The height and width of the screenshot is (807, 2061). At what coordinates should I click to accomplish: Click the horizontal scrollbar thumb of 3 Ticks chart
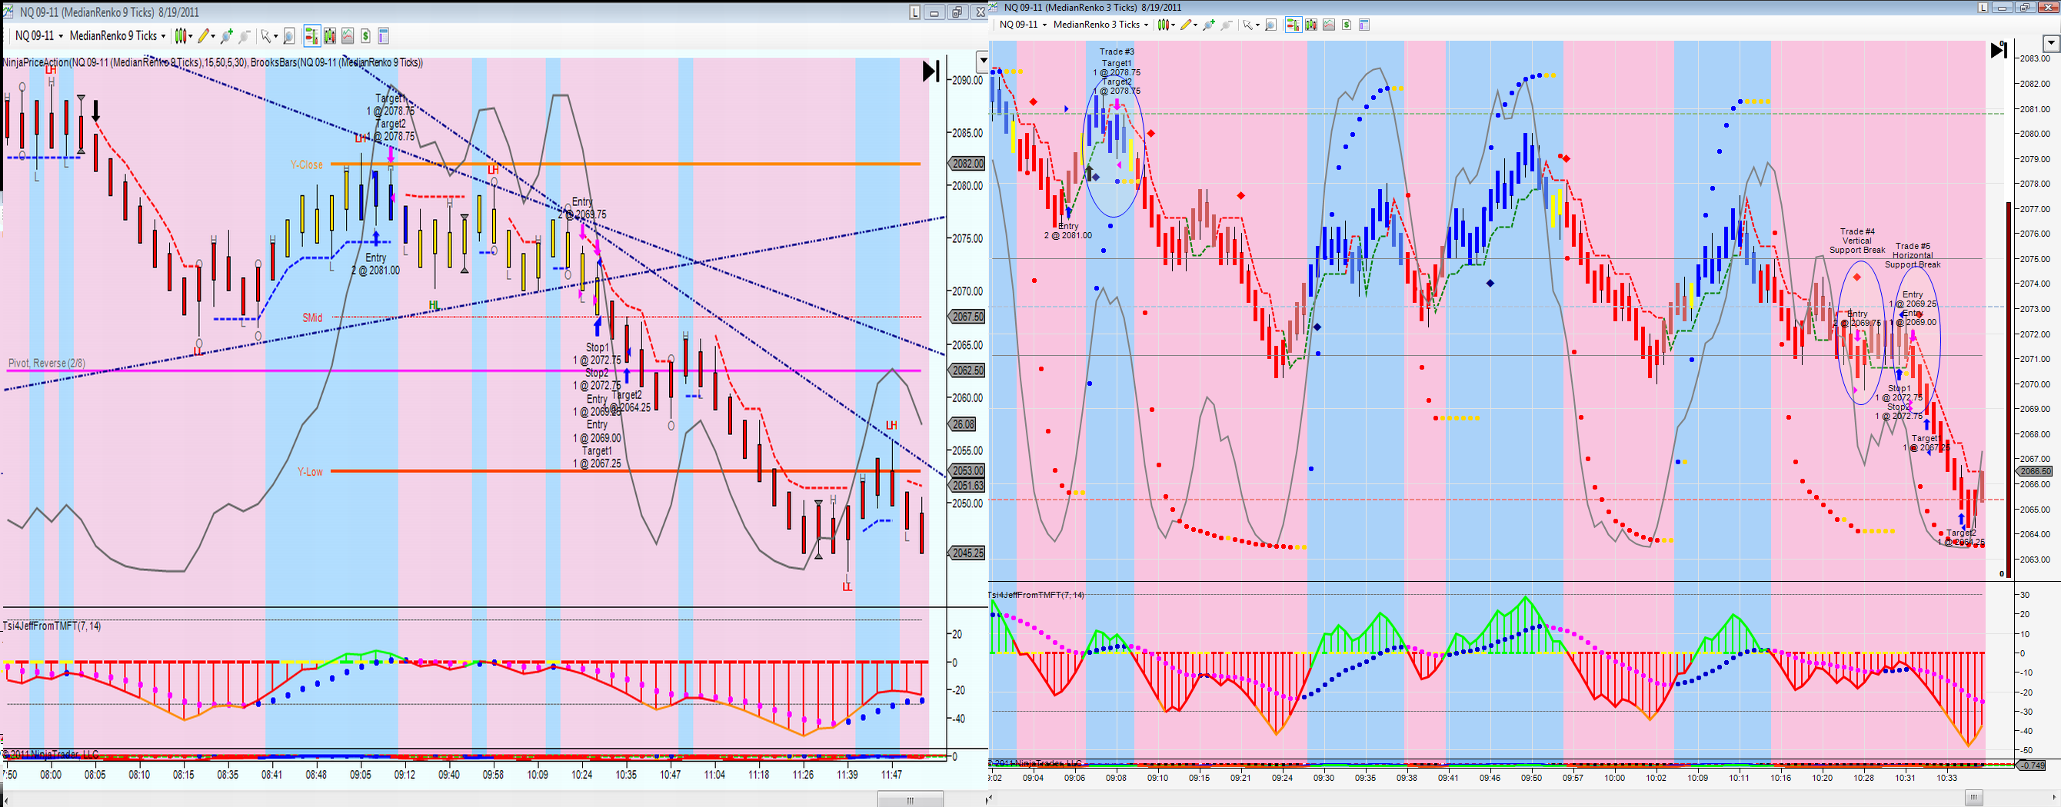coord(1975,798)
